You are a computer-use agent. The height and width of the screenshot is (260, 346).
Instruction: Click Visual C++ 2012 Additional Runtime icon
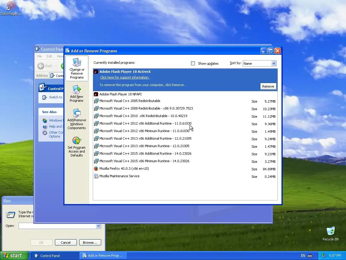click(x=96, y=124)
